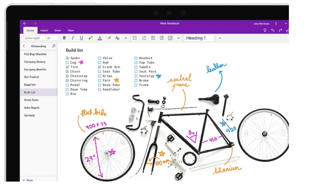Screen dimensions: 327x184
Task: Open the Order Form page
Action: [31, 100]
